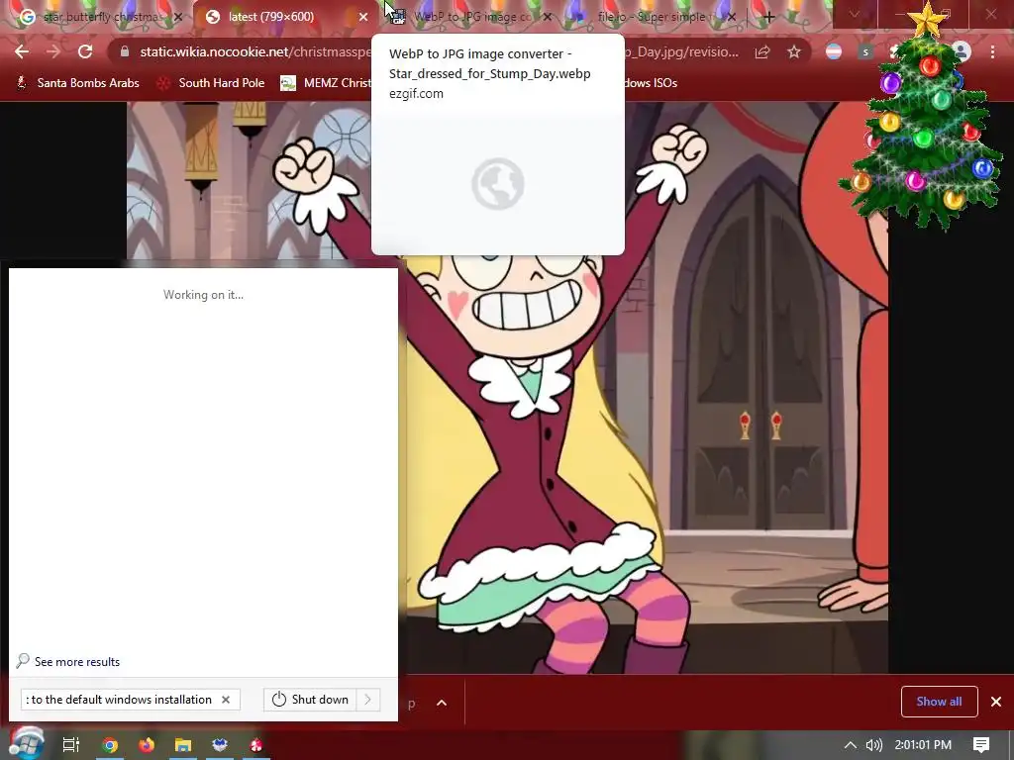Switch to the file.io tab
The image size is (1014, 760).
[654, 17]
